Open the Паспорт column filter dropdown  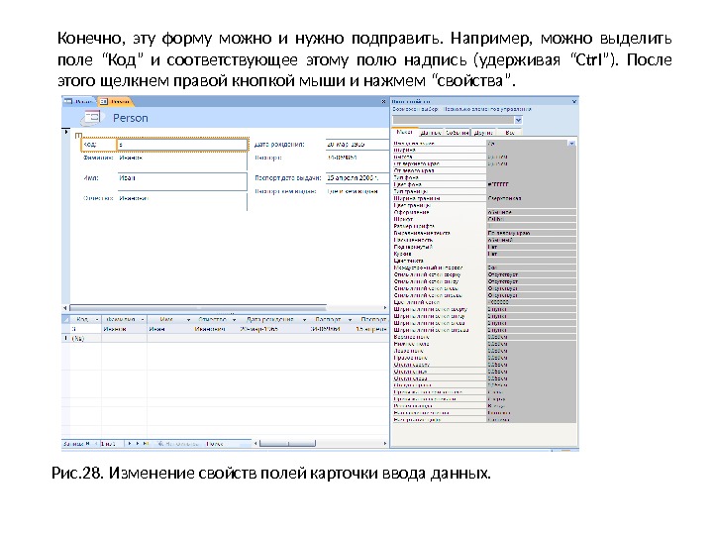pyautogui.click(x=350, y=319)
